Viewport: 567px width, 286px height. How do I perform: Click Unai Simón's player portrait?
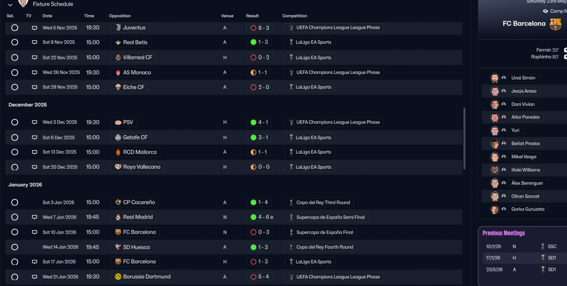[494, 78]
